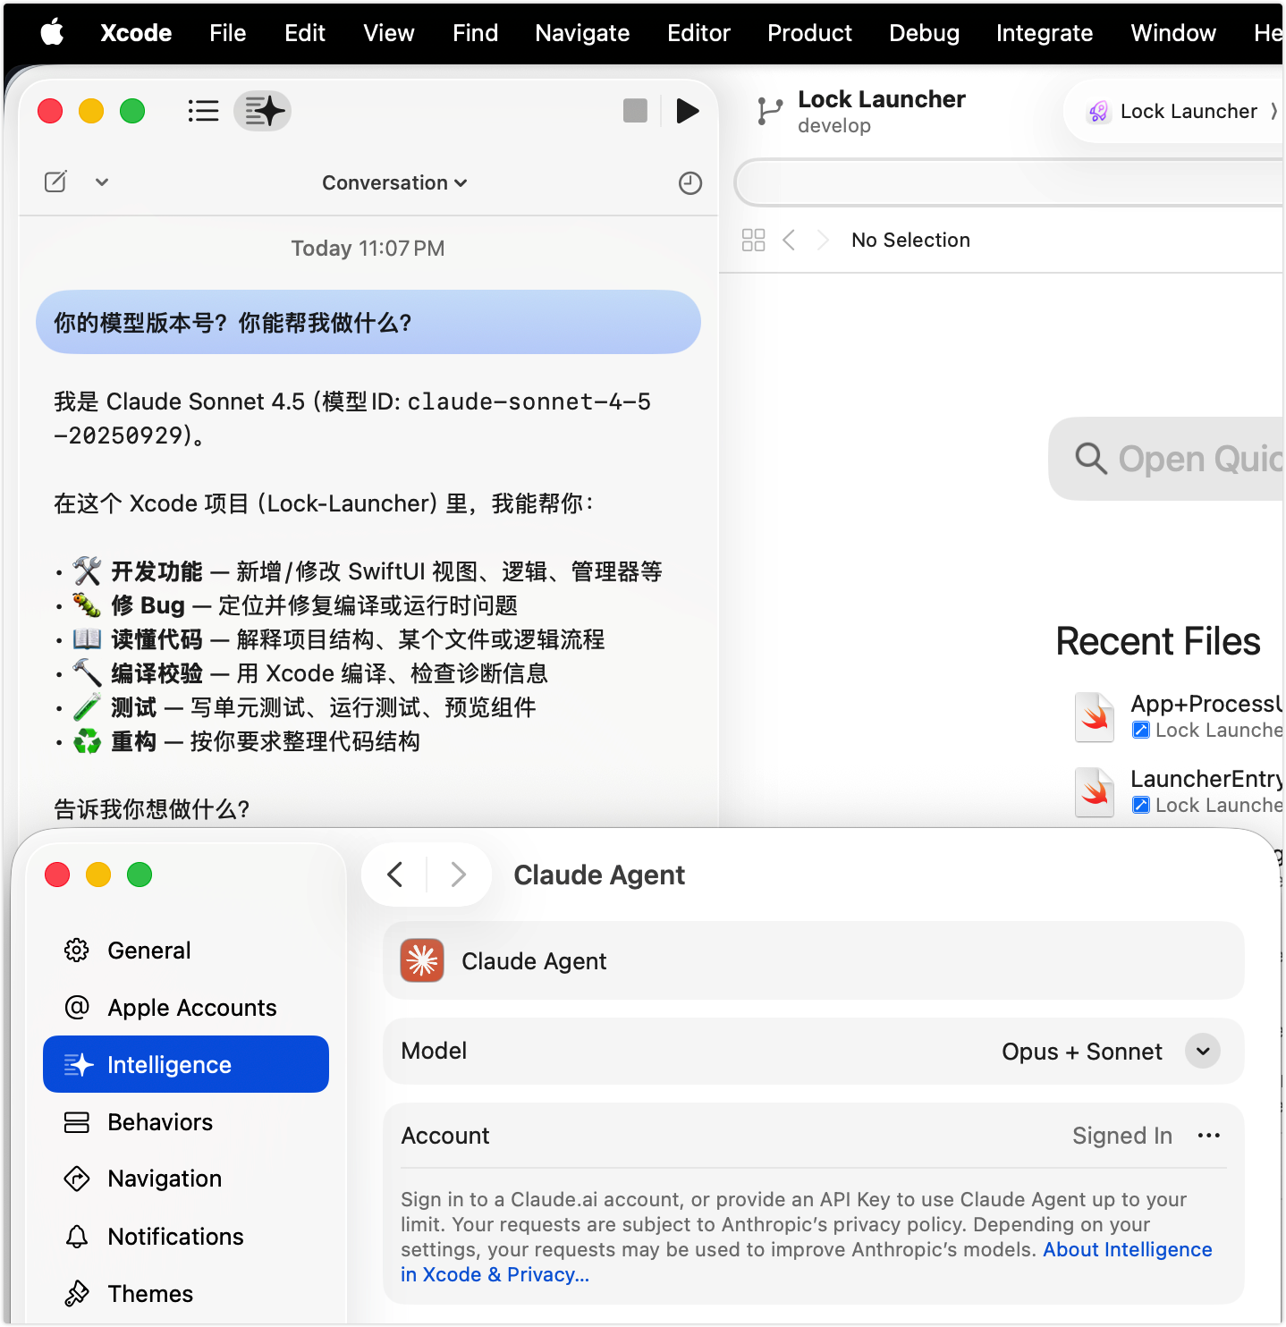Open the Integrate menu

1045,33
